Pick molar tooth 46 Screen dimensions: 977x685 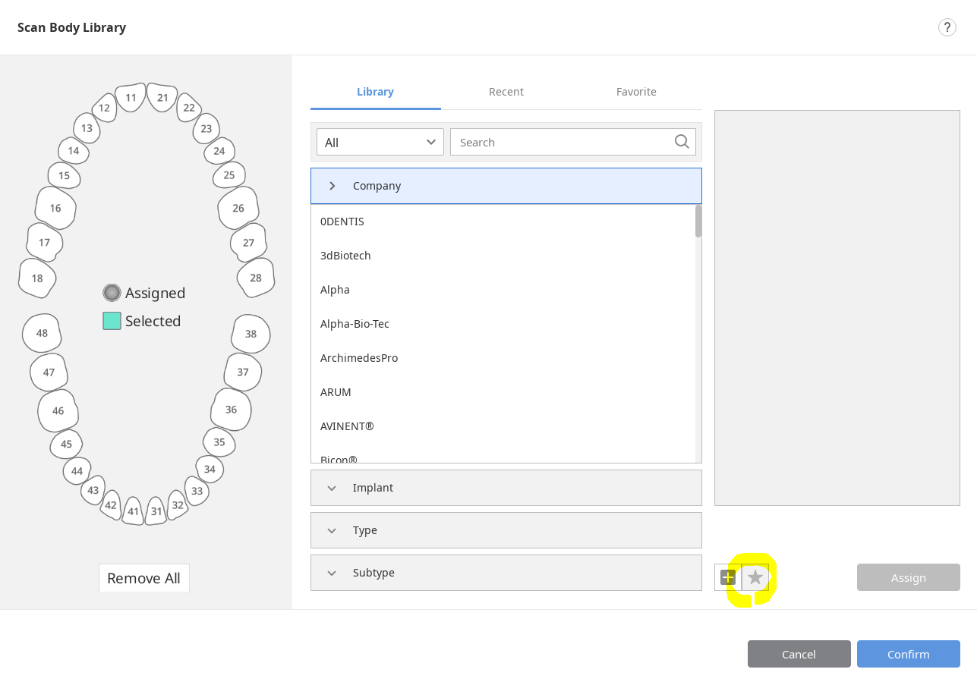point(58,410)
